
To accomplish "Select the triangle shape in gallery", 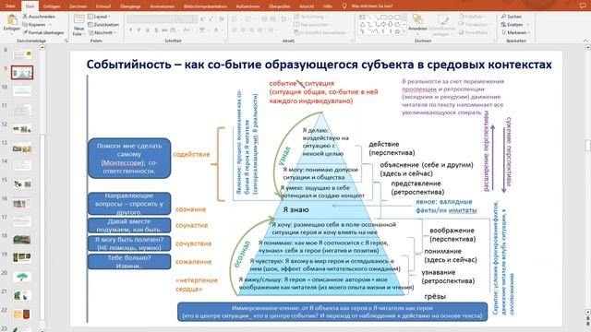I will (362, 25).
